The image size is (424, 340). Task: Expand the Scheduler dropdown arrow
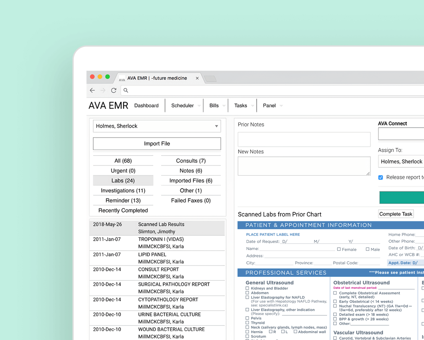point(198,105)
